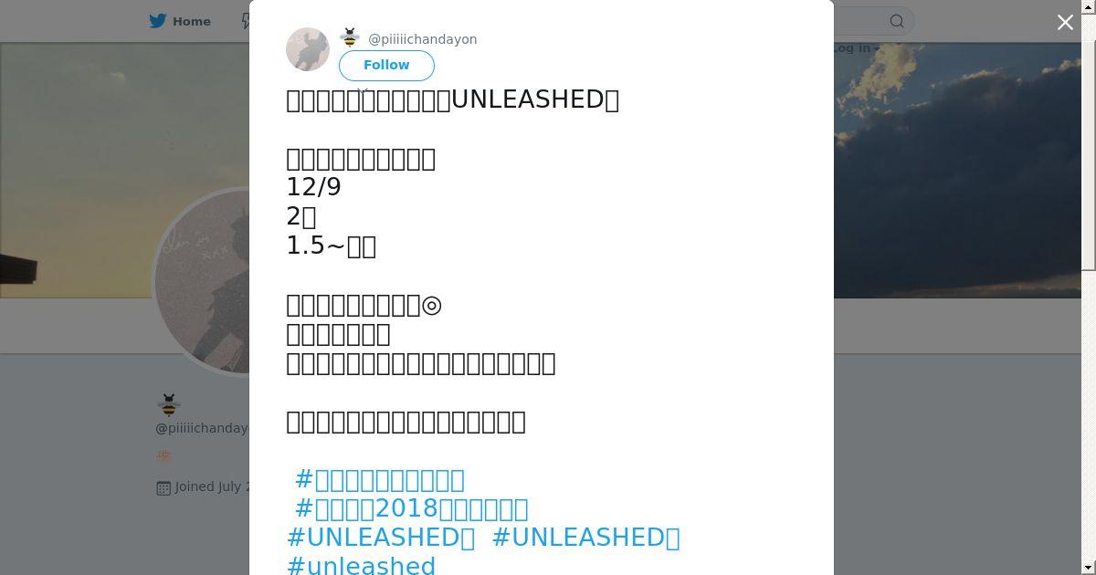Click the tweet author's avatar thumbnail
1096x575 pixels.
[x=308, y=49]
